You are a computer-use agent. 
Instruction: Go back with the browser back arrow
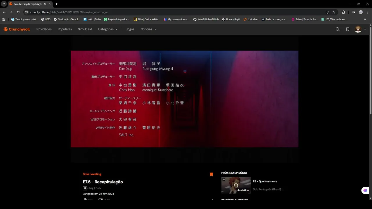coord(4,12)
